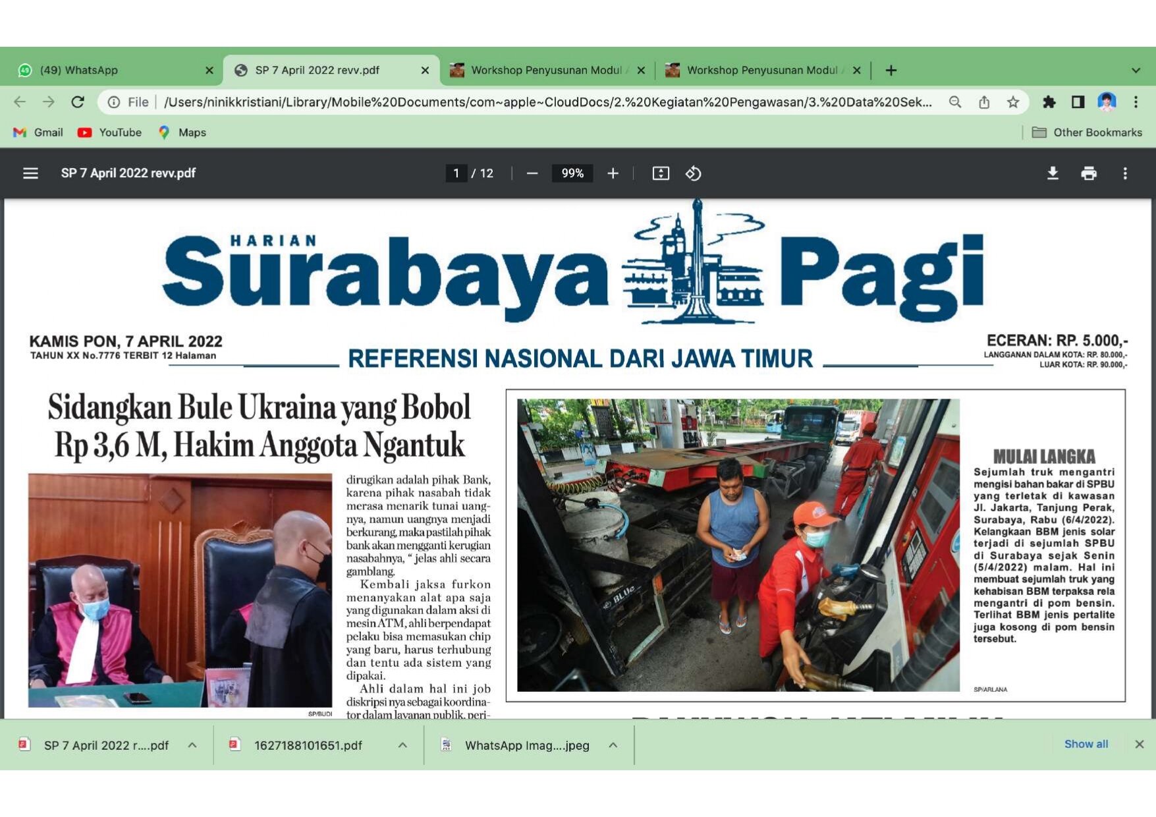
Task: Close the WhatsApp tab
Action: 209,70
